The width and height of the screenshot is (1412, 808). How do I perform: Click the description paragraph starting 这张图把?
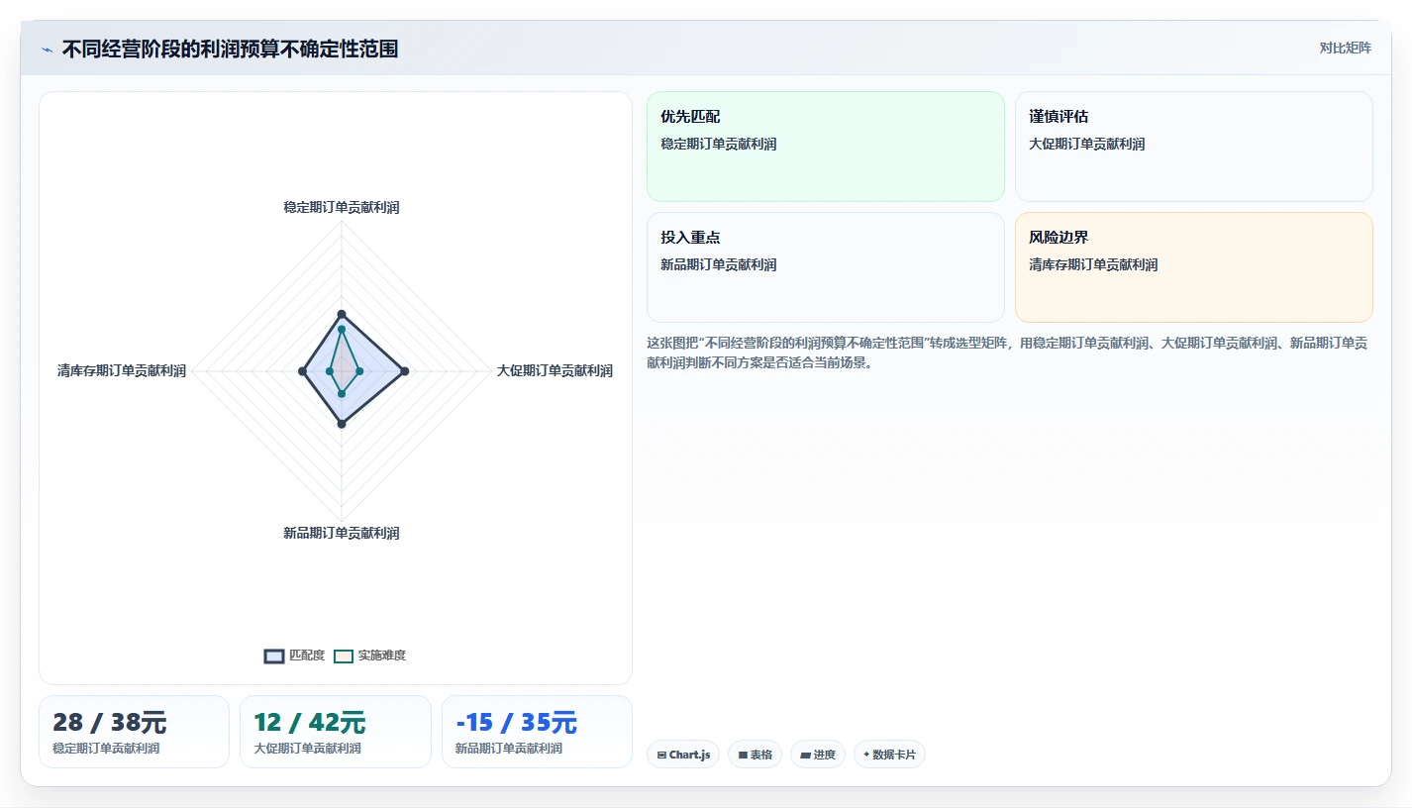[1007, 353]
